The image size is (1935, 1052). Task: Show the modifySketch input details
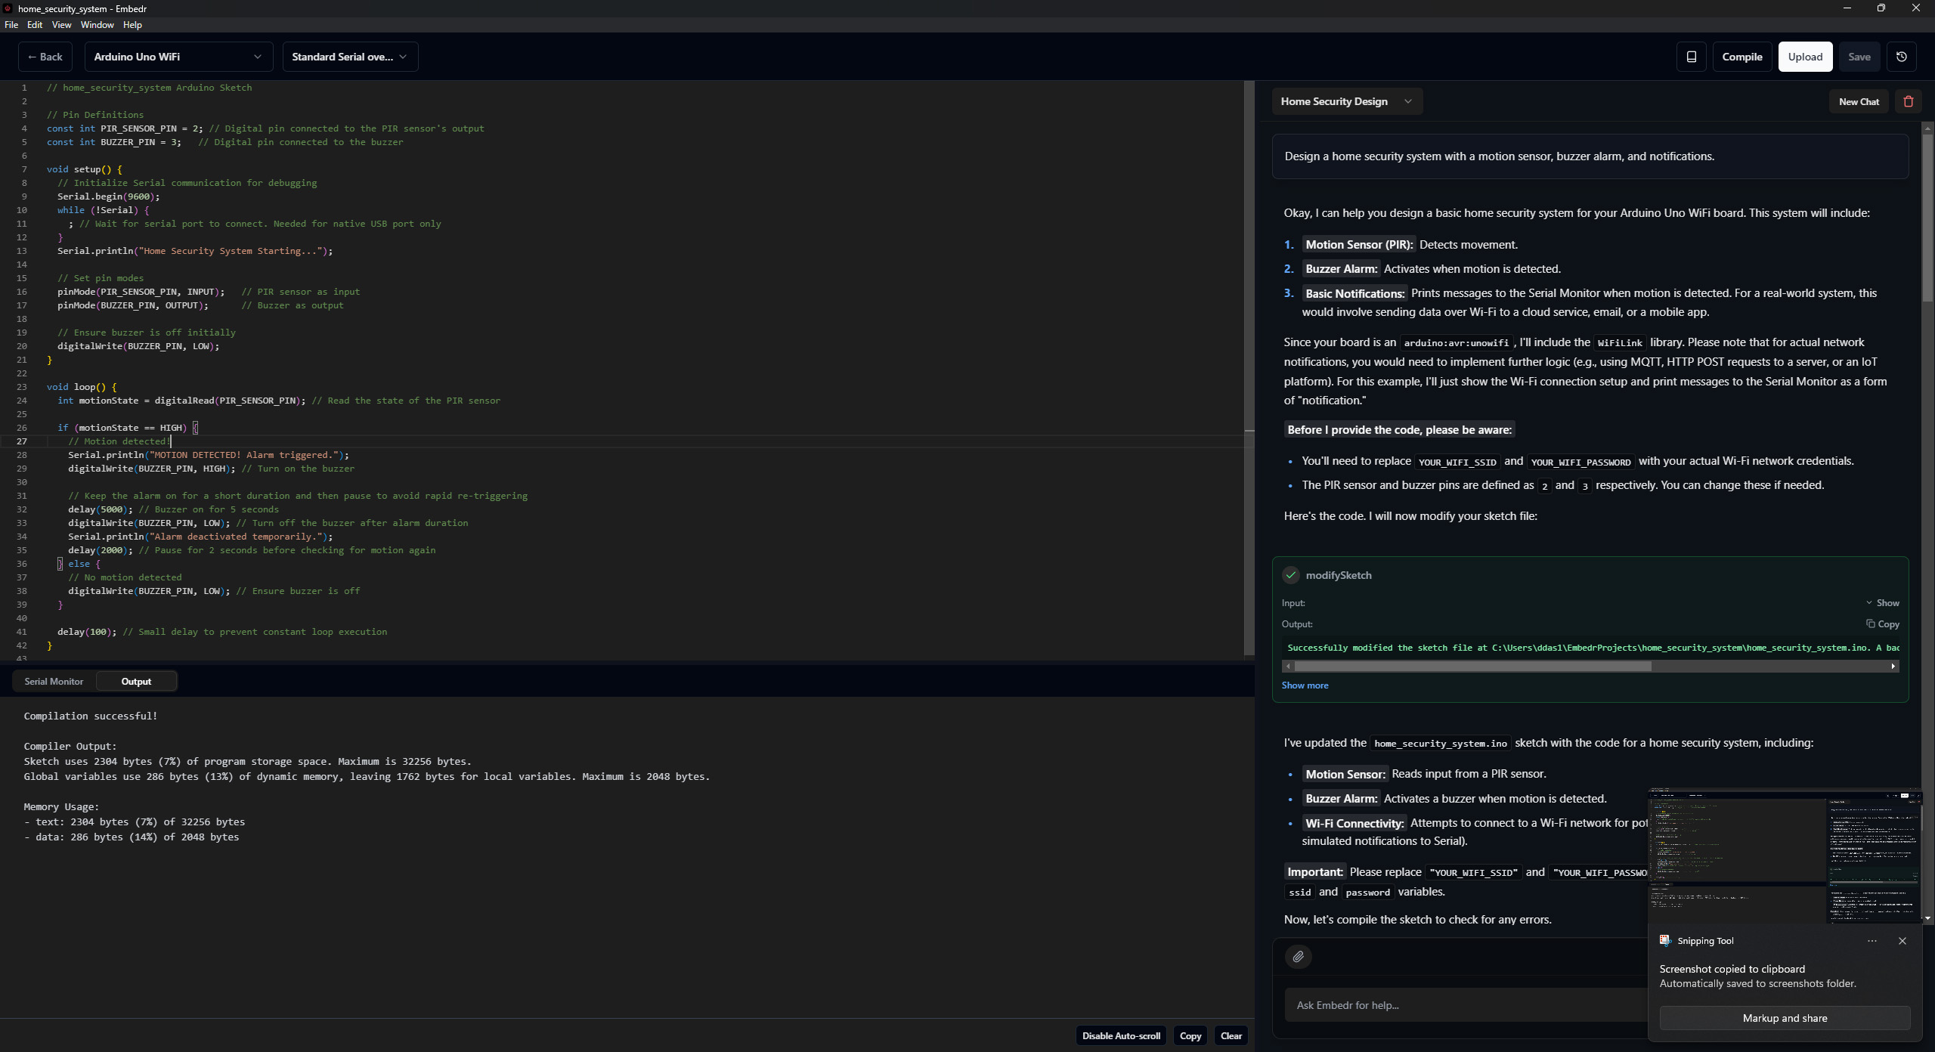[1883, 603]
